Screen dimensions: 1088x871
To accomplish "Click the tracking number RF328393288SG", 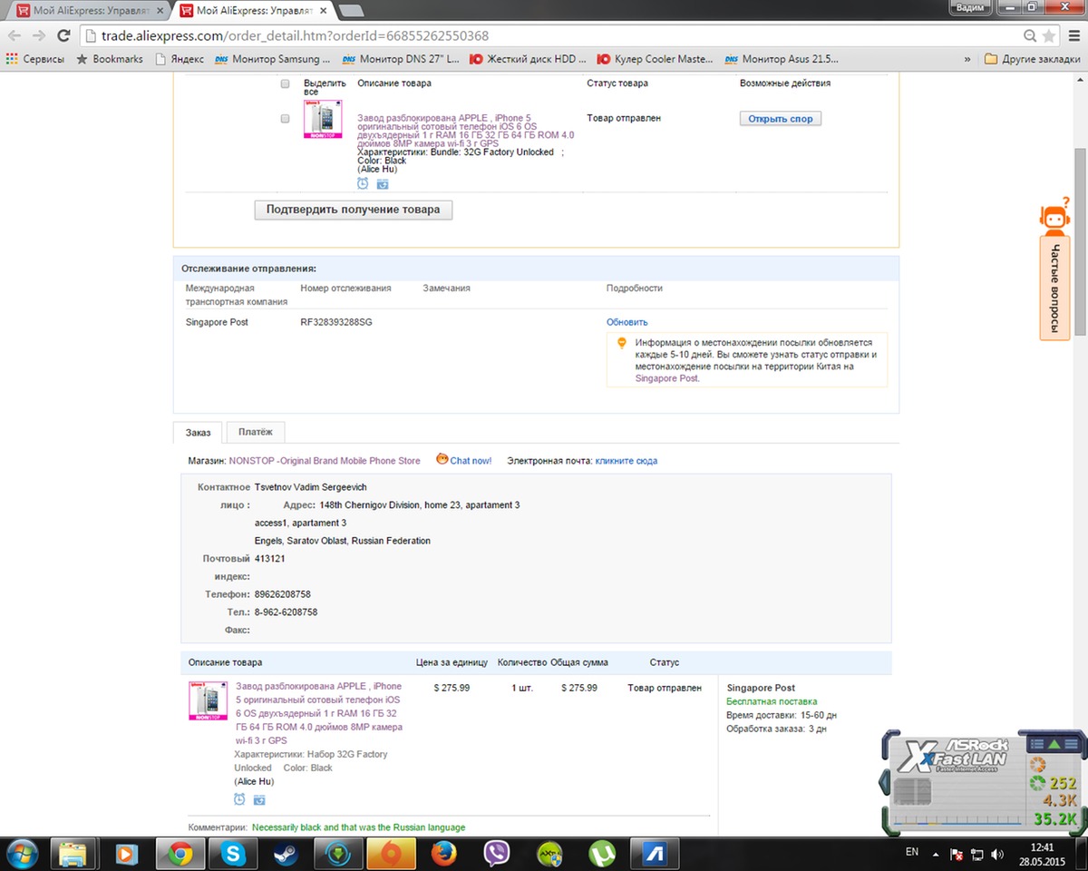I will click(336, 322).
